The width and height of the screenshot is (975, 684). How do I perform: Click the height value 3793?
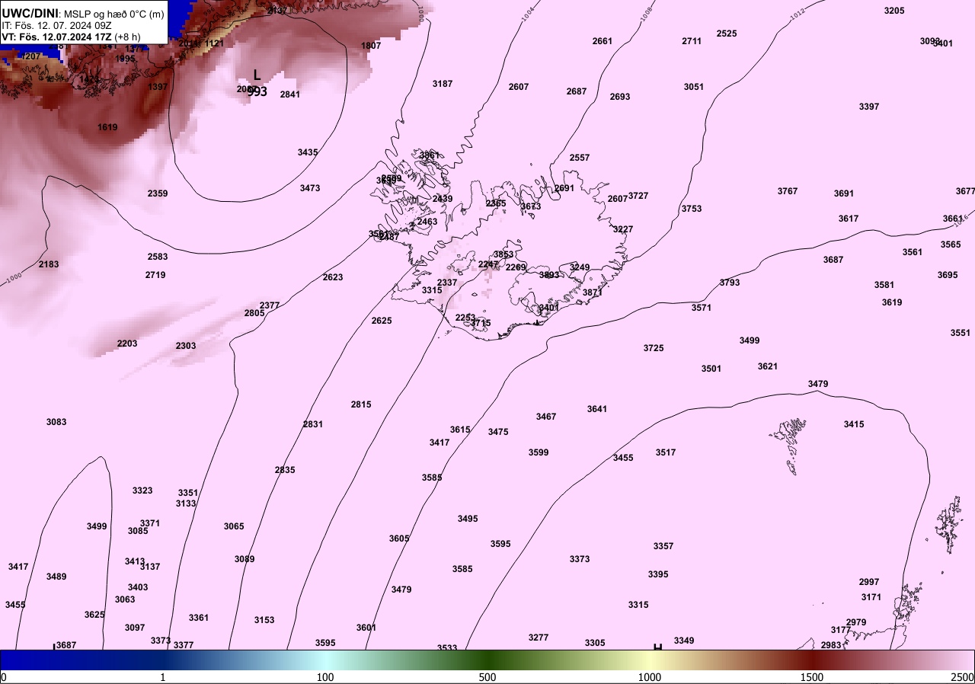tap(730, 283)
